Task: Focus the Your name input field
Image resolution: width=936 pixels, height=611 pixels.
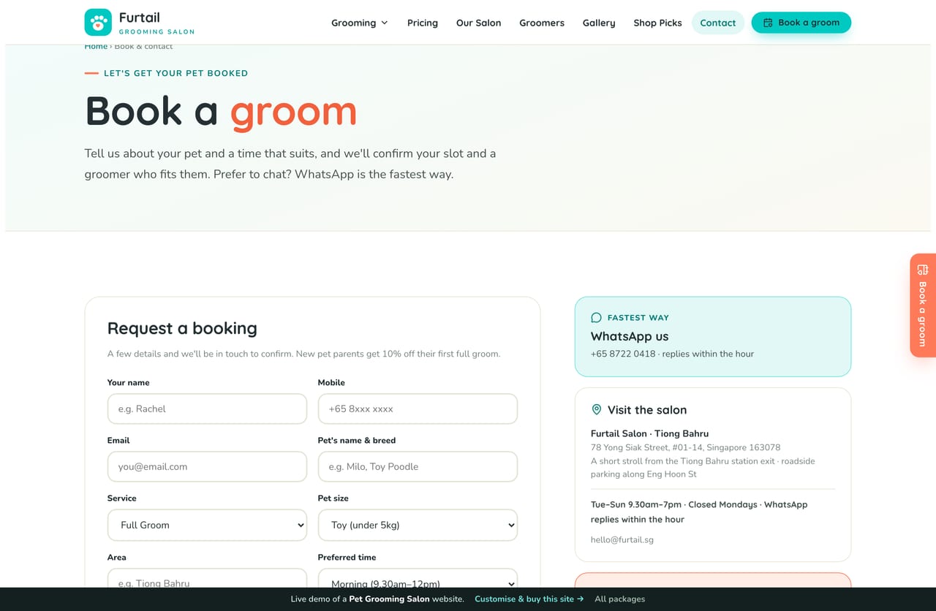Action: tap(207, 409)
